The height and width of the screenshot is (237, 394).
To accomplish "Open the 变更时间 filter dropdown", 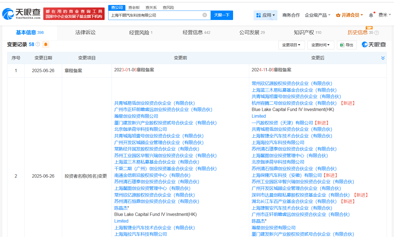I will pos(320,45).
